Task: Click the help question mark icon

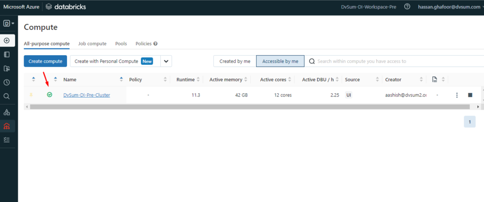Action: pyautogui.click(x=407, y=7)
